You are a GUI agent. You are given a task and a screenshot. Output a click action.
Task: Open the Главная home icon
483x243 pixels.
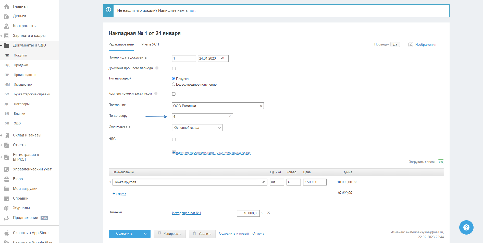tap(7, 7)
